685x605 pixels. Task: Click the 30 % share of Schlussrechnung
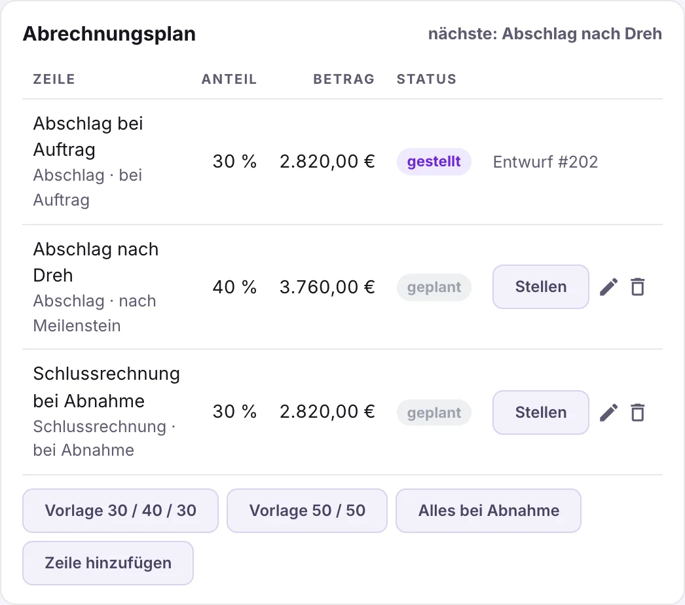[x=234, y=411]
